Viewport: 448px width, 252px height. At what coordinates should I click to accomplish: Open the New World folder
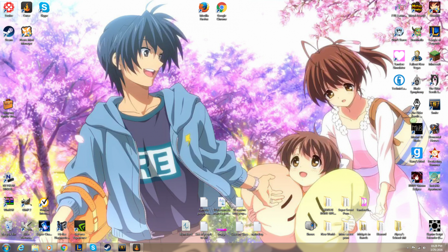pos(327,226)
